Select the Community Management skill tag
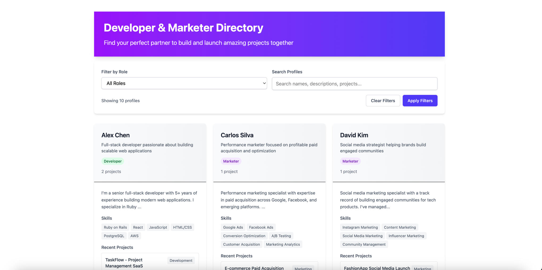The image size is (542, 270). point(364,244)
